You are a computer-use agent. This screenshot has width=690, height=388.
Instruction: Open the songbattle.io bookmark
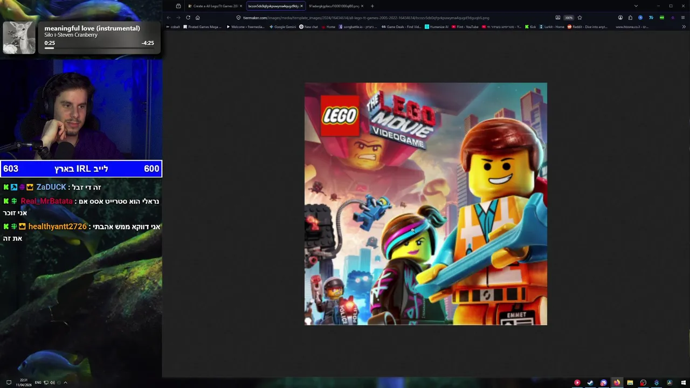pos(358,26)
